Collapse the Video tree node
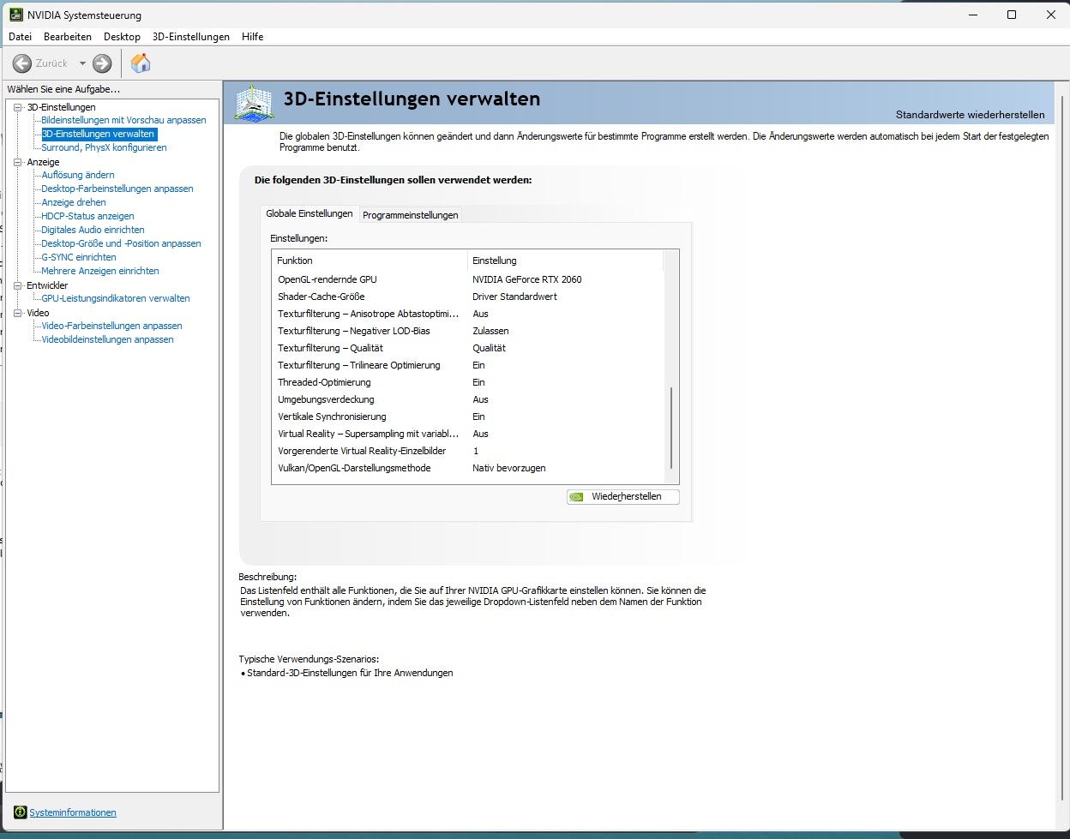 17,313
